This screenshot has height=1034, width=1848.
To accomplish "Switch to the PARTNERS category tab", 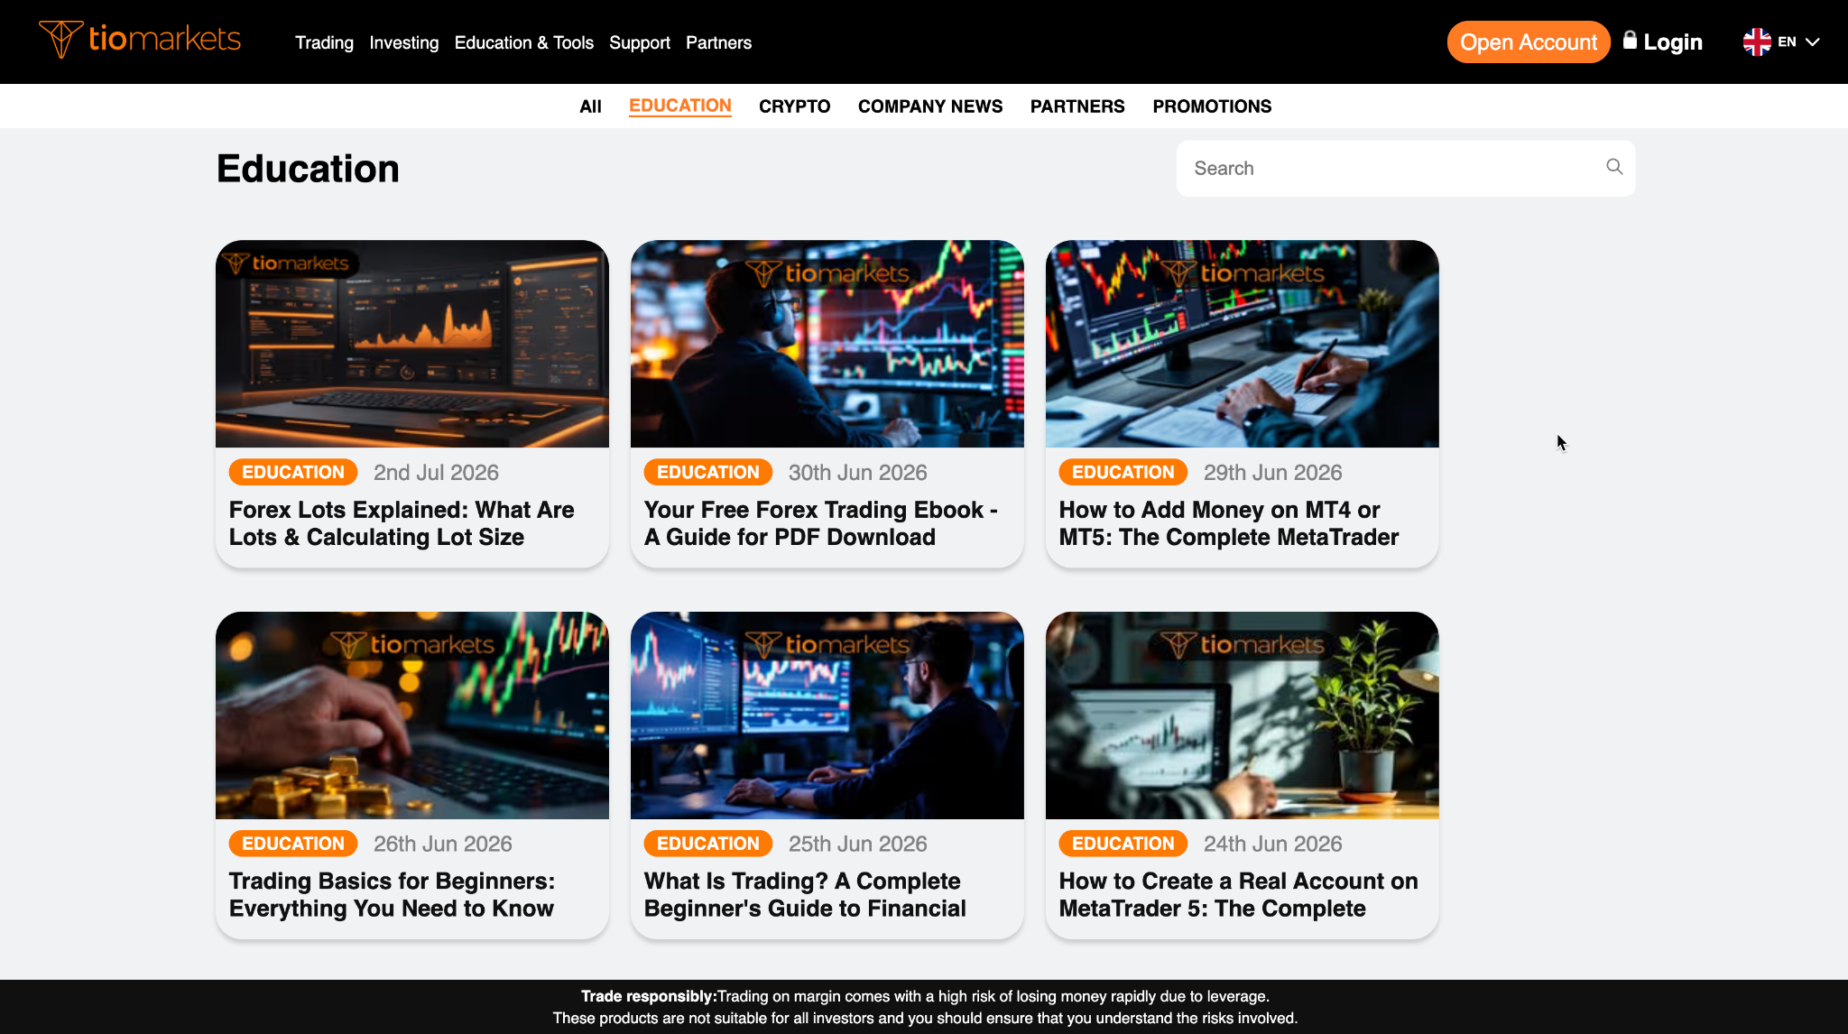I will [x=1076, y=106].
